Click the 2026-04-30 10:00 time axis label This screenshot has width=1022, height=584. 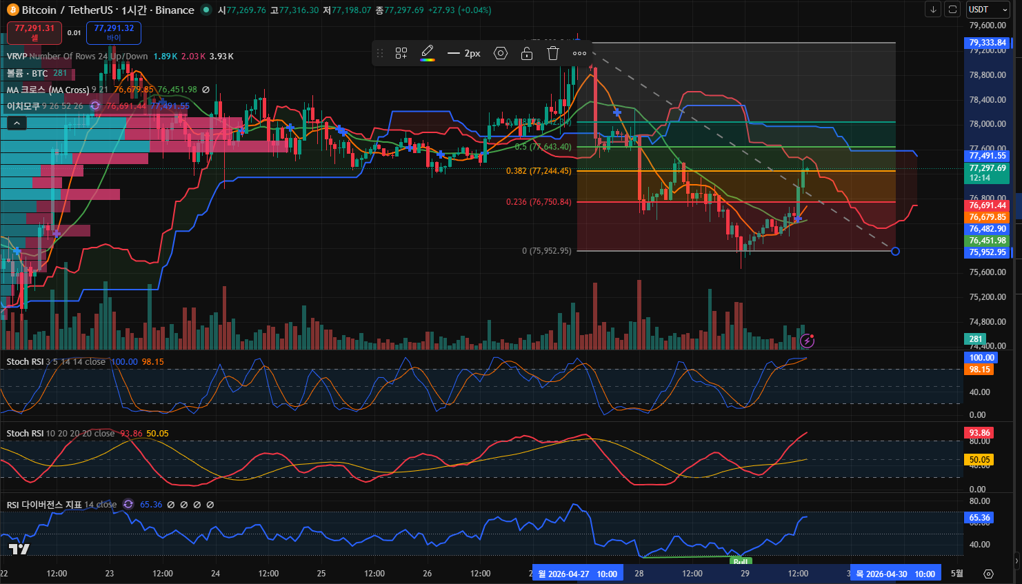[x=896, y=574]
